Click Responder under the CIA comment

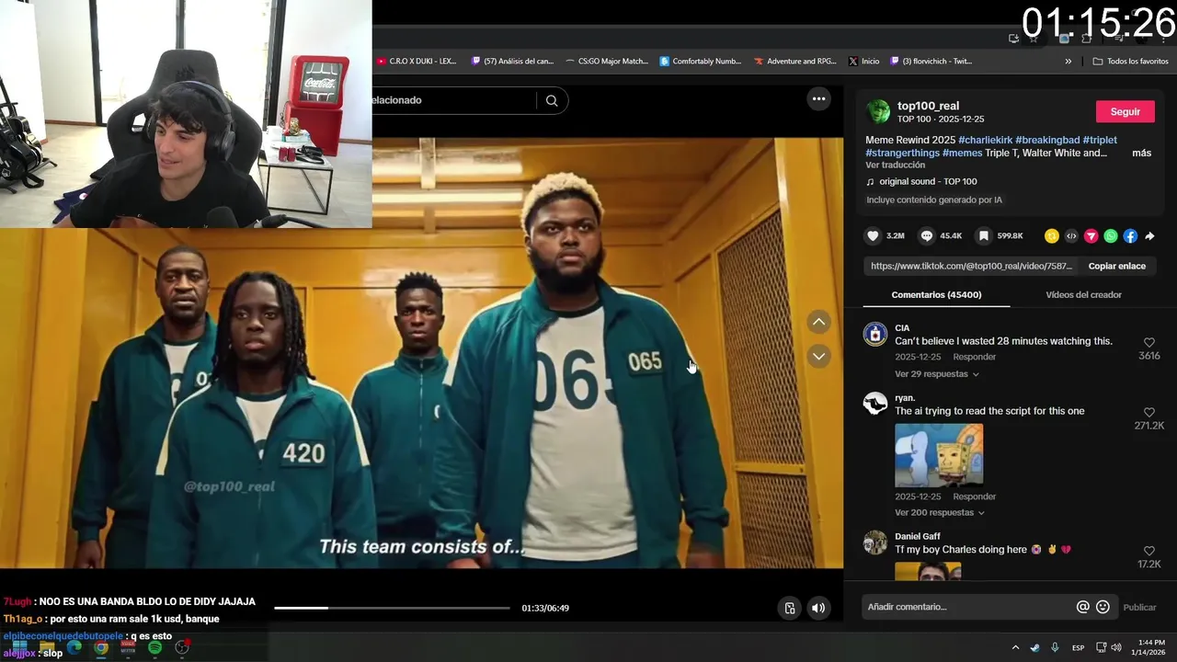coord(974,357)
